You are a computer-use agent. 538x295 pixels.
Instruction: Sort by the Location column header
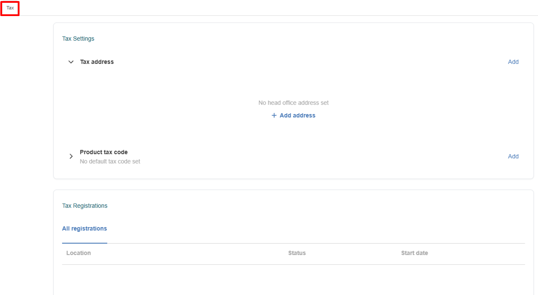tap(78, 253)
